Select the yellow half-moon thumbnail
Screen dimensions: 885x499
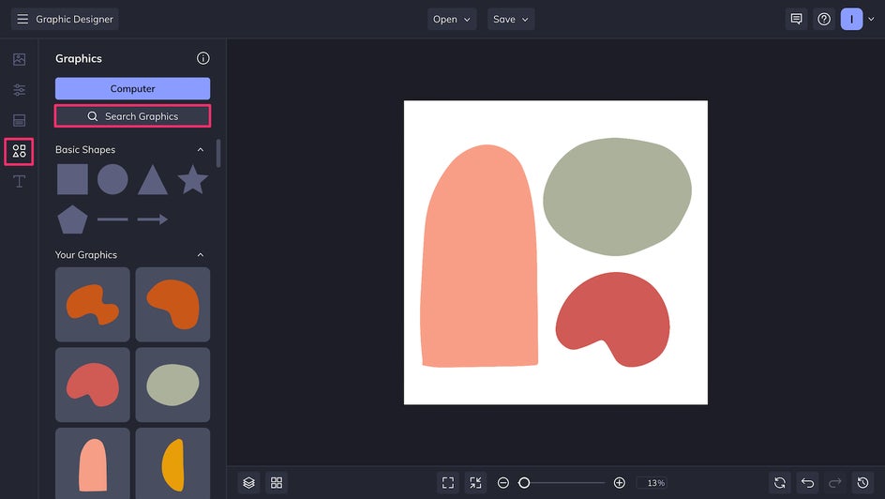172,463
